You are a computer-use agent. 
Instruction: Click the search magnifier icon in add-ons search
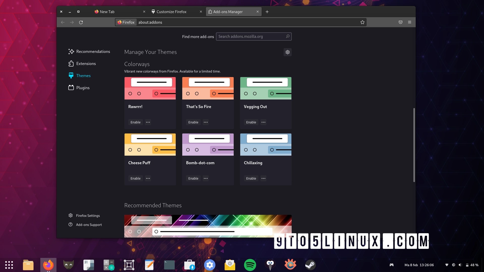point(288,37)
